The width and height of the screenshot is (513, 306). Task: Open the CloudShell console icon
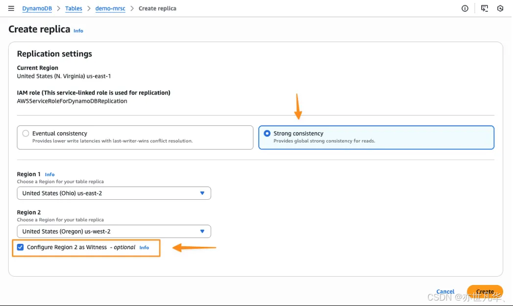pos(484,8)
